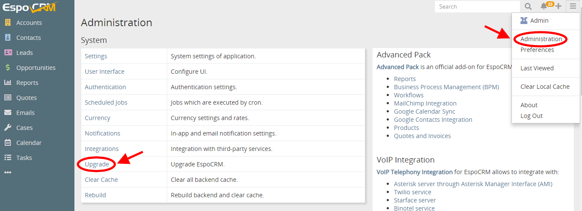This screenshot has width=582, height=211.
Task: Open Reports in the sidebar
Action: pyautogui.click(x=27, y=83)
